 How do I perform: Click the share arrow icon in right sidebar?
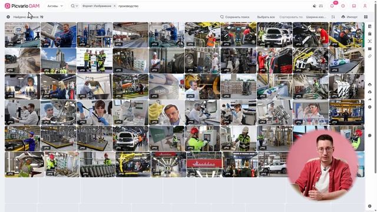tap(370, 100)
